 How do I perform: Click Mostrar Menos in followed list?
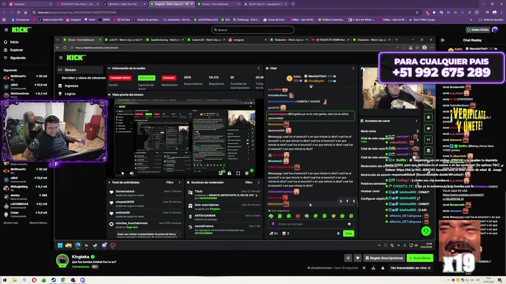click(x=38, y=223)
